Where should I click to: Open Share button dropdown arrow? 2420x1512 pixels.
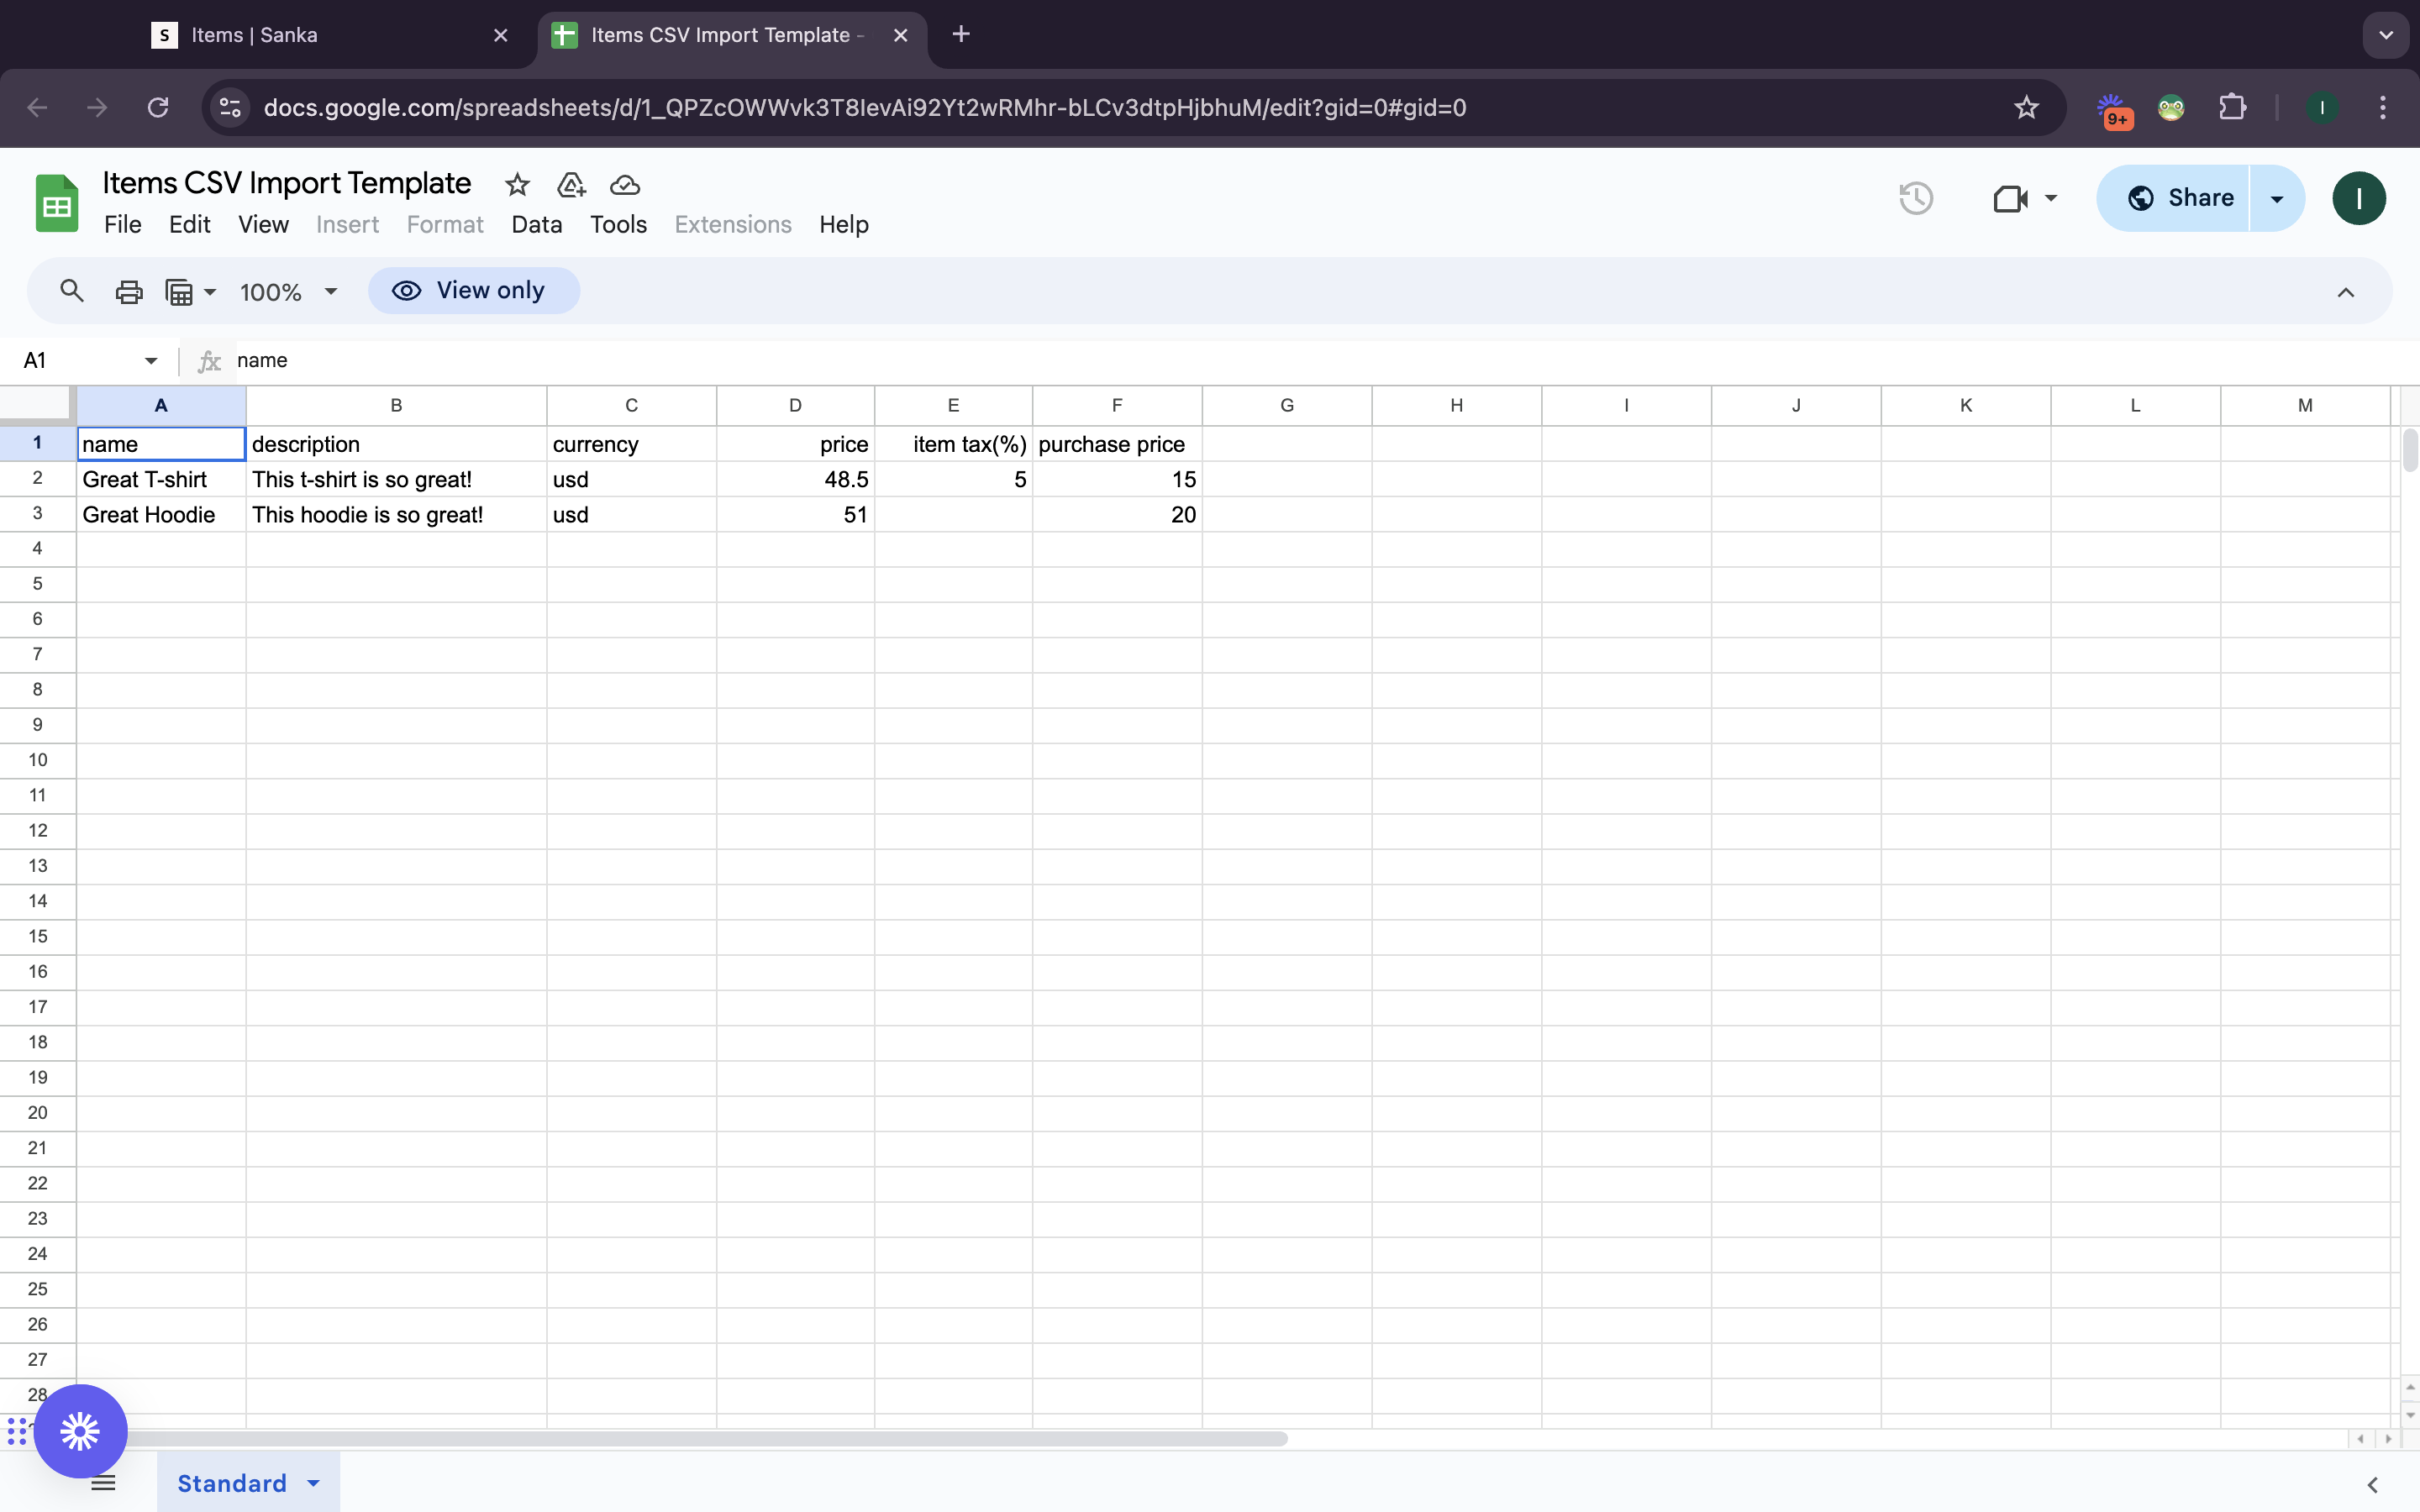tap(2277, 198)
